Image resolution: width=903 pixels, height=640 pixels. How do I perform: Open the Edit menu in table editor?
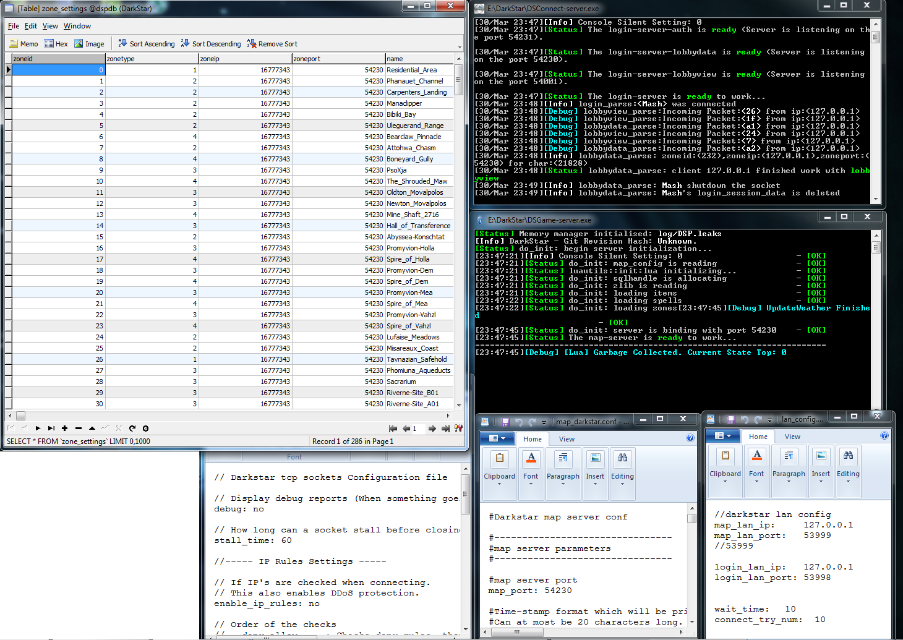(31, 26)
